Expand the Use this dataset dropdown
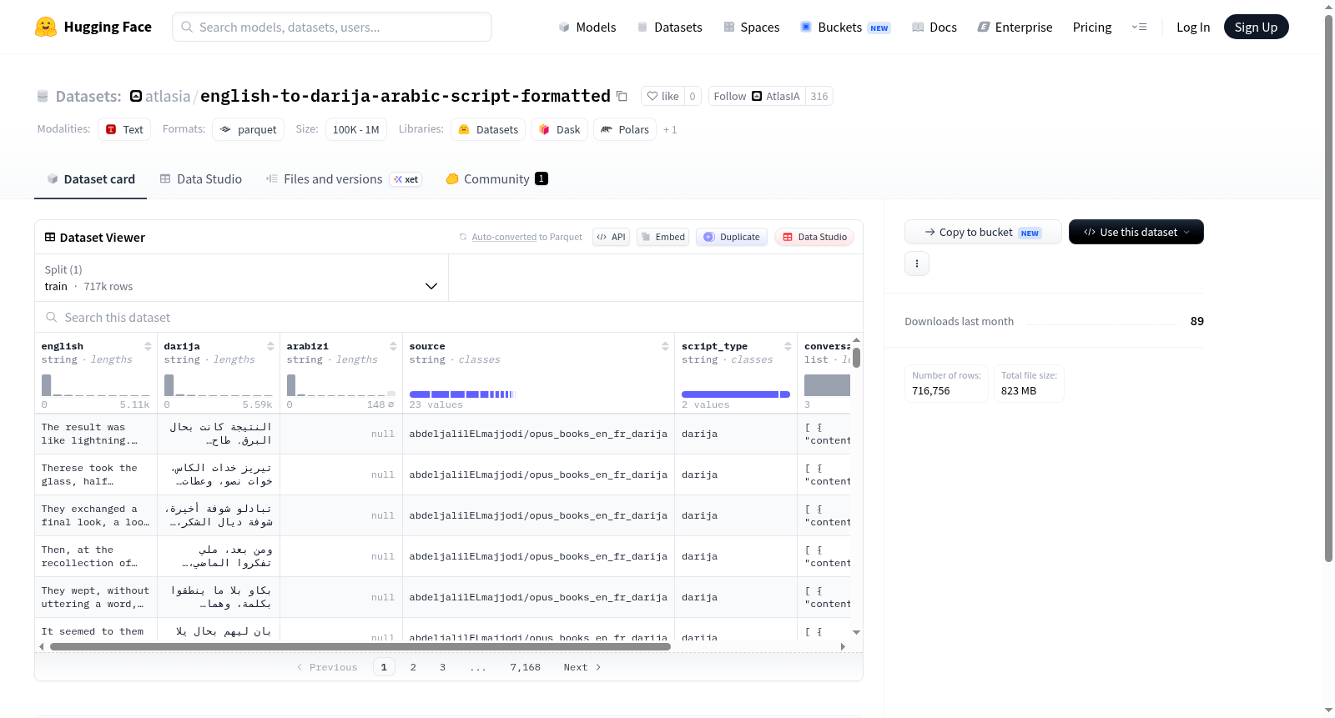This screenshot has height=718, width=1335. pyautogui.click(x=1136, y=232)
